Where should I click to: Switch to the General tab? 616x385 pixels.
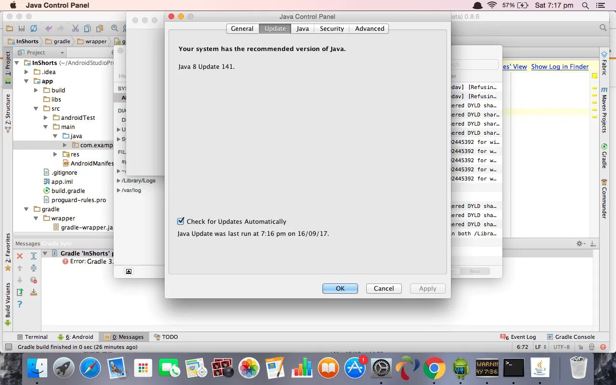[x=242, y=28]
